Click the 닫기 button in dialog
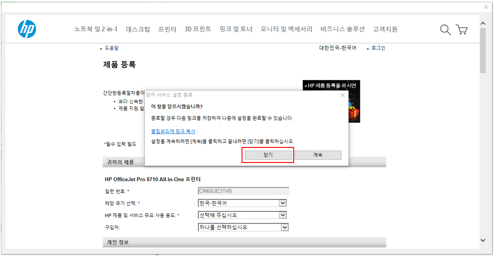This screenshot has height=257, width=495. [x=268, y=155]
